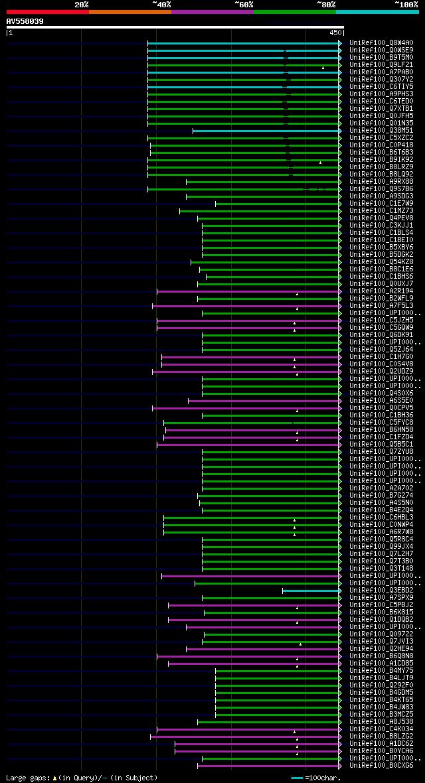Open hit UniRef100_Q0WSE9
Viewport: 425px width, 783px height.
click(x=381, y=50)
